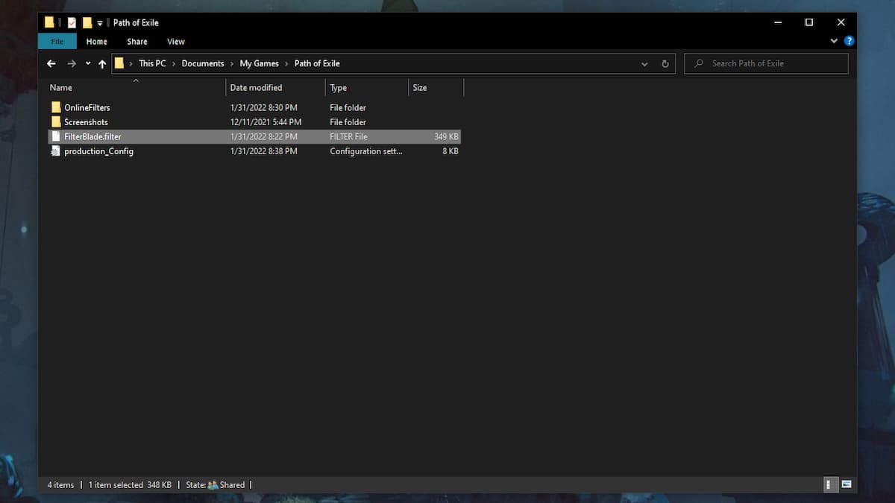
Task: Click the date 1/31/2022 8:22 PM
Action: click(264, 137)
